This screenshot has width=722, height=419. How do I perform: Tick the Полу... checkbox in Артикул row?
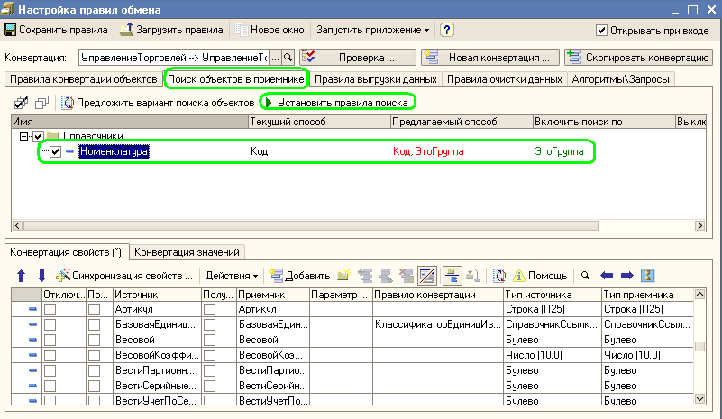209,309
